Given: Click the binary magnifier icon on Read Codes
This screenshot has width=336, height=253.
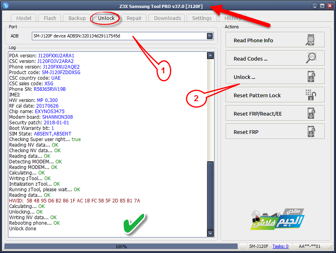Looking at the screenshot, I should point(311,58).
